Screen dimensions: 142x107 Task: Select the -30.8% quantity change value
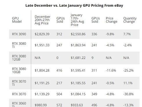pyautogui.click(x=128, y=94)
